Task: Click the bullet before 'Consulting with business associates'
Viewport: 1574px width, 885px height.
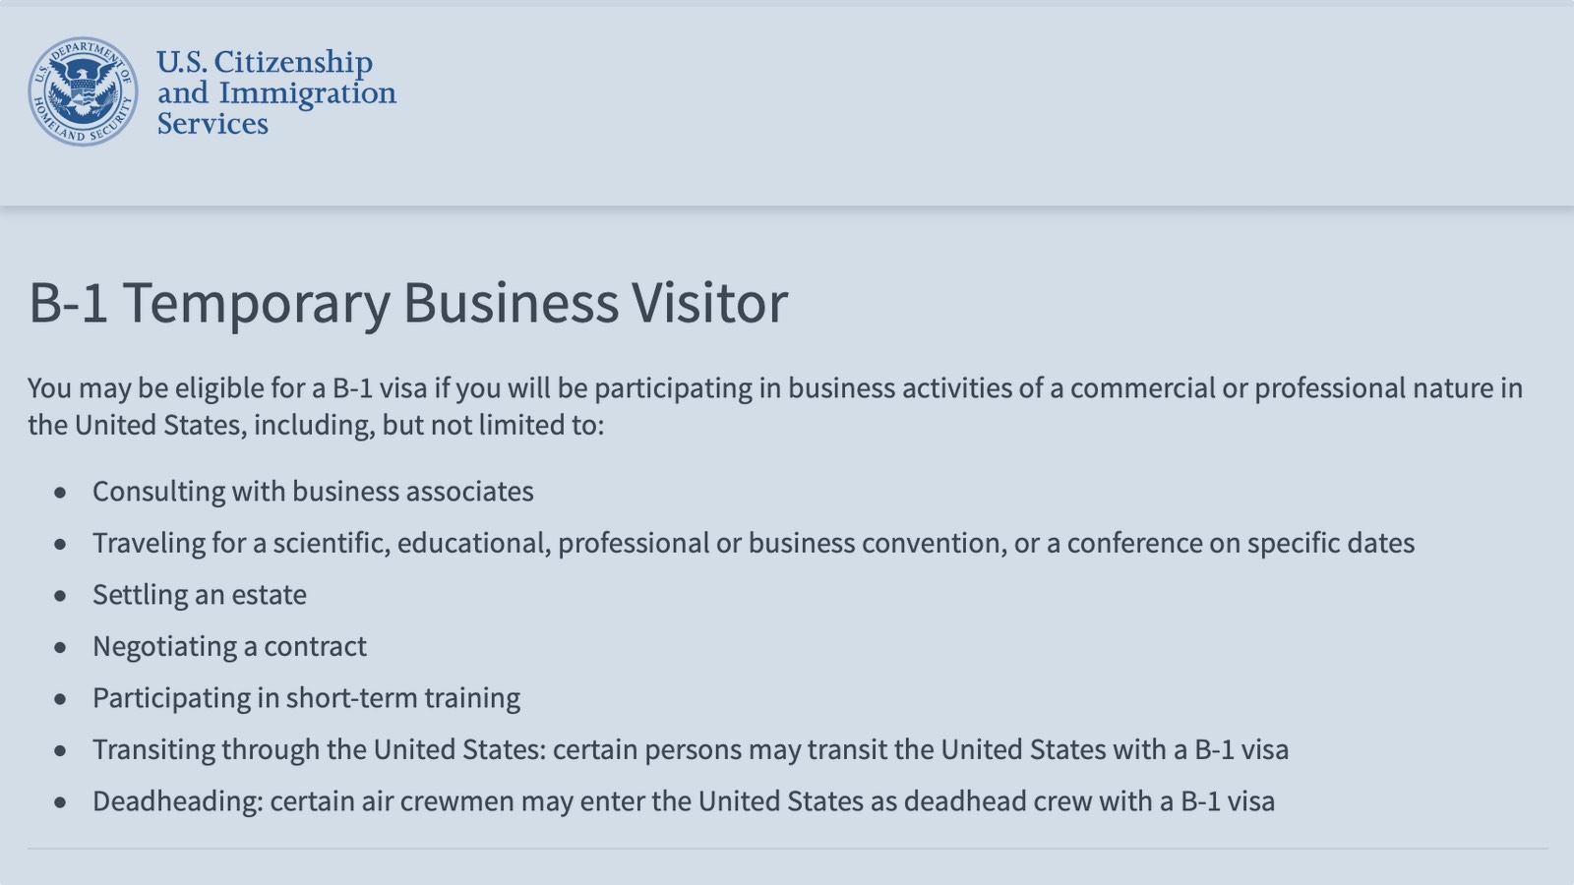Action: click(61, 492)
